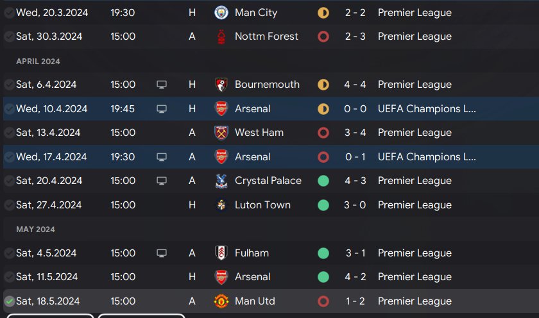
Task: Toggle the checkmark for the 20.3.2024 fixture
Action: pyautogui.click(x=9, y=13)
